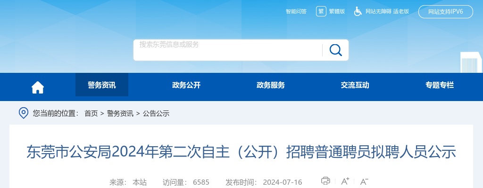Screen dimensions: 483x188
Task: Increase font size with A+ icon
Action: [x=345, y=181]
